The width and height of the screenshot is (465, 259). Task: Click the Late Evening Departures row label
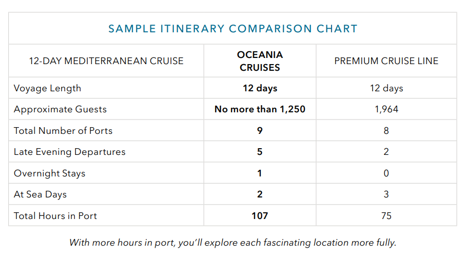pyautogui.click(x=69, y=152)
